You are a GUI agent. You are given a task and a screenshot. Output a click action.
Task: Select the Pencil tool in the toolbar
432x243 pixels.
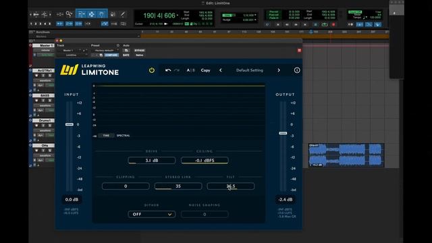point(123,14)
